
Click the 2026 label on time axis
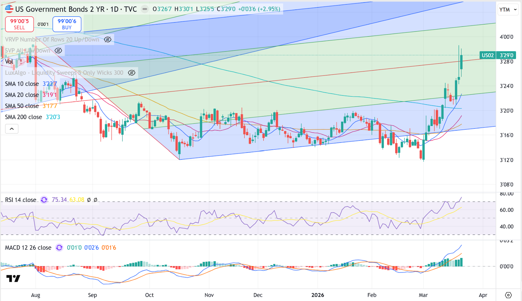coord(318,295)
